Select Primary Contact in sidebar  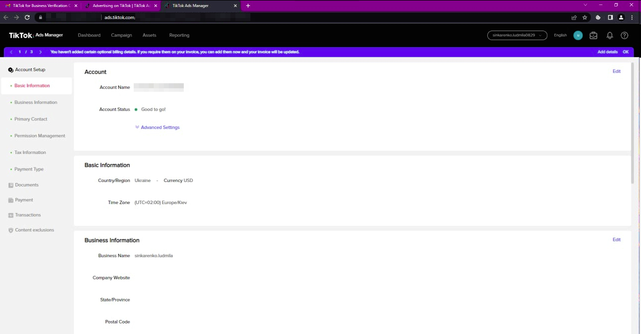[x=31, y=119]
